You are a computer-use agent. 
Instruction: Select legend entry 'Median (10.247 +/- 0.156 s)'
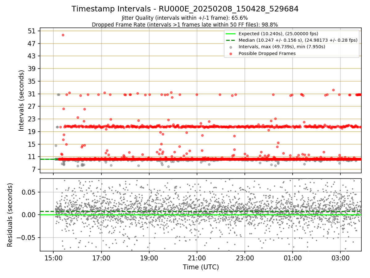point(298,40)
